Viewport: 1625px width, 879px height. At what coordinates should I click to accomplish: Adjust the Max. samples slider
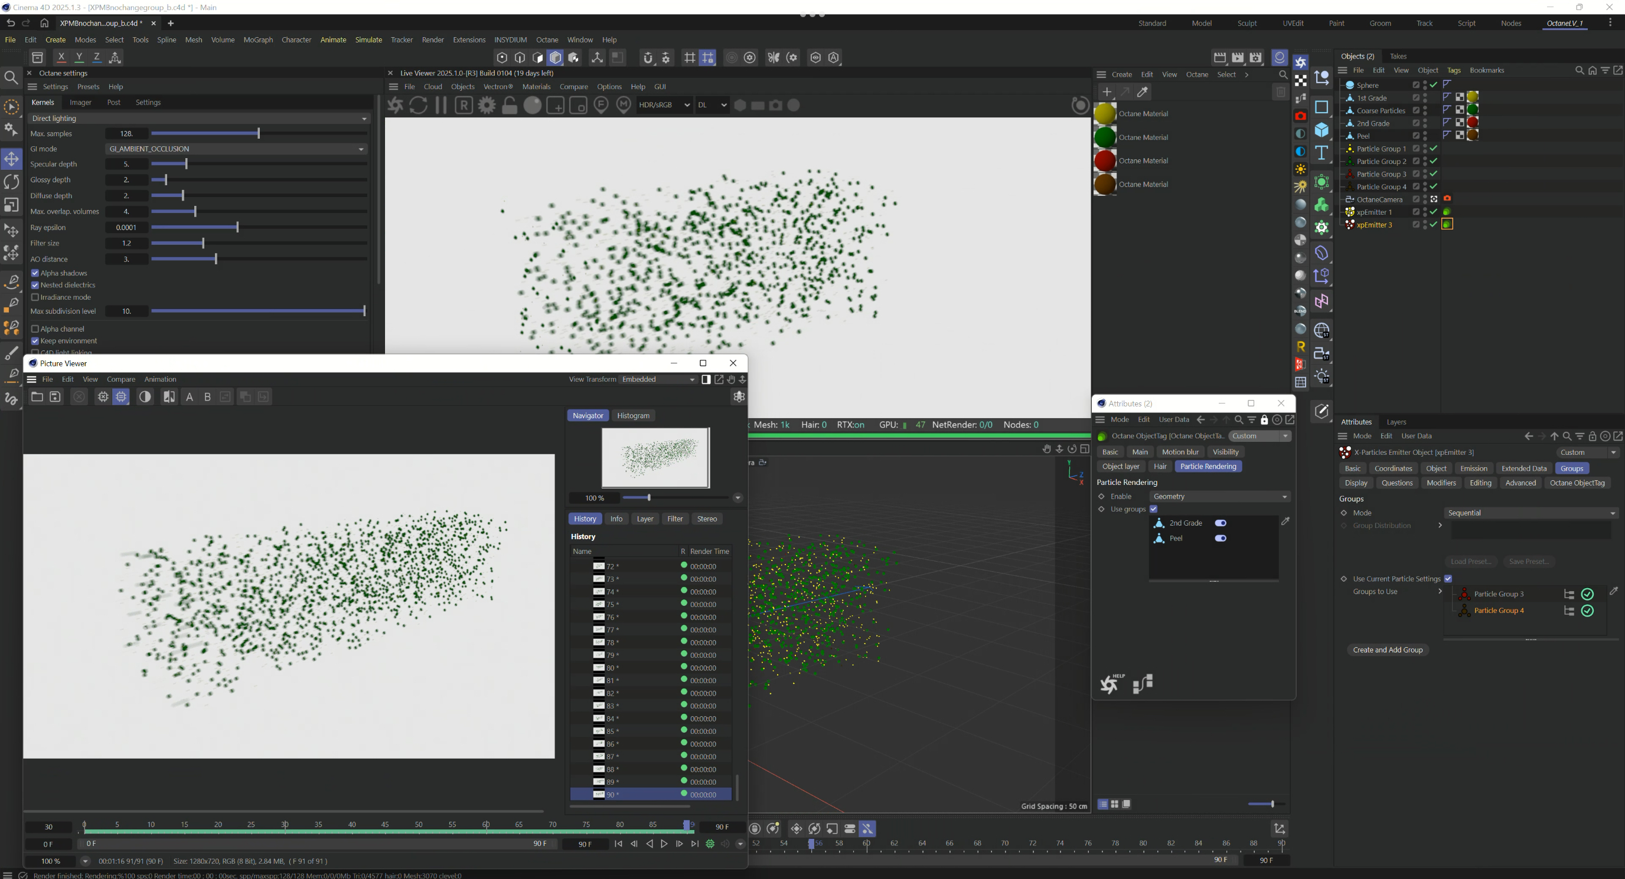pyautogui.click(x=259, y=133)
